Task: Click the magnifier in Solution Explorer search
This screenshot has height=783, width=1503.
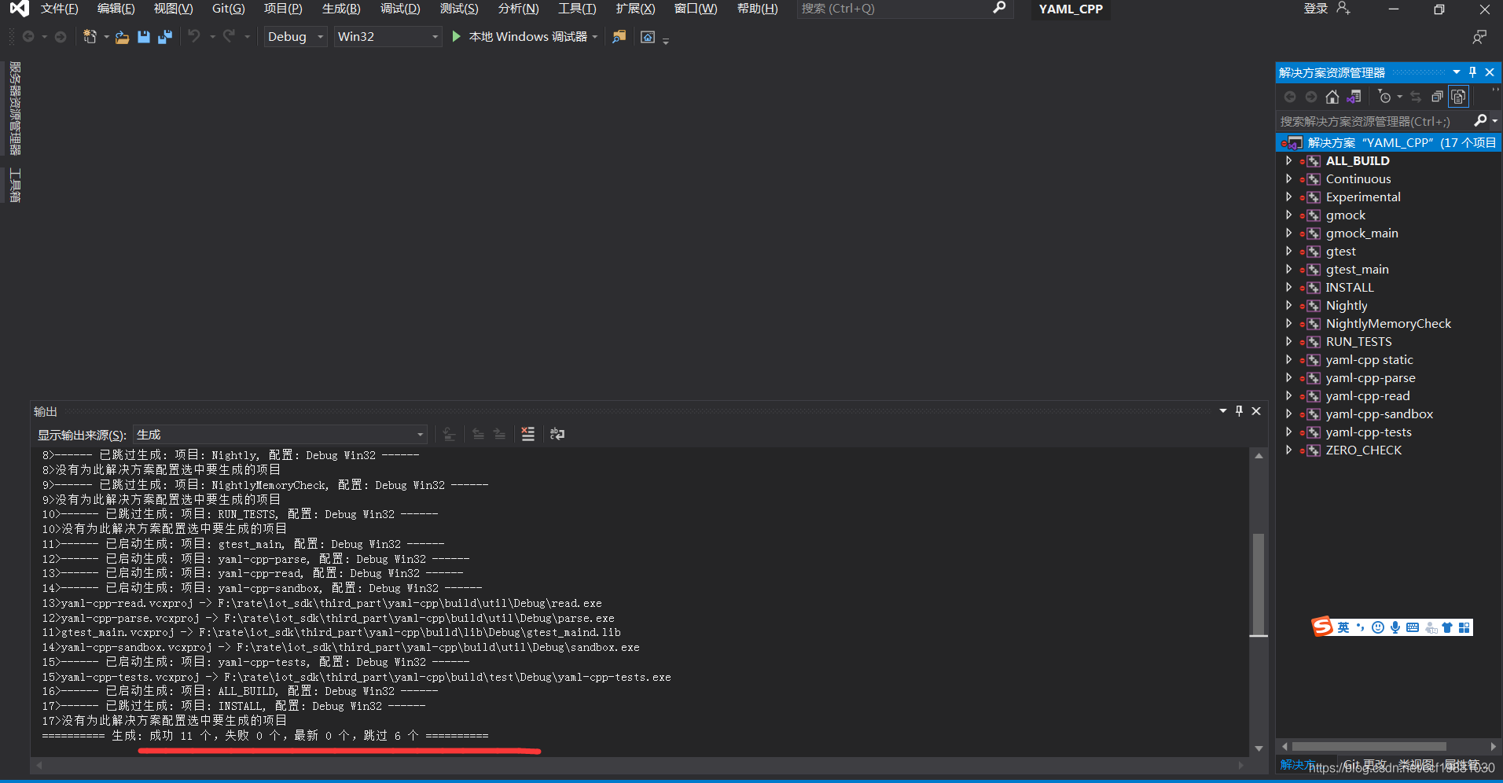Action: 1481,120
